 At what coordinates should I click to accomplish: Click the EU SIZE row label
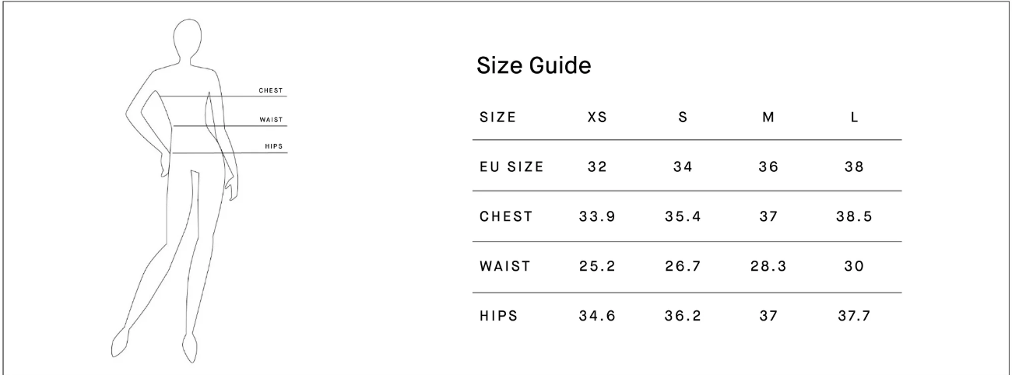(x=511, y=166)
